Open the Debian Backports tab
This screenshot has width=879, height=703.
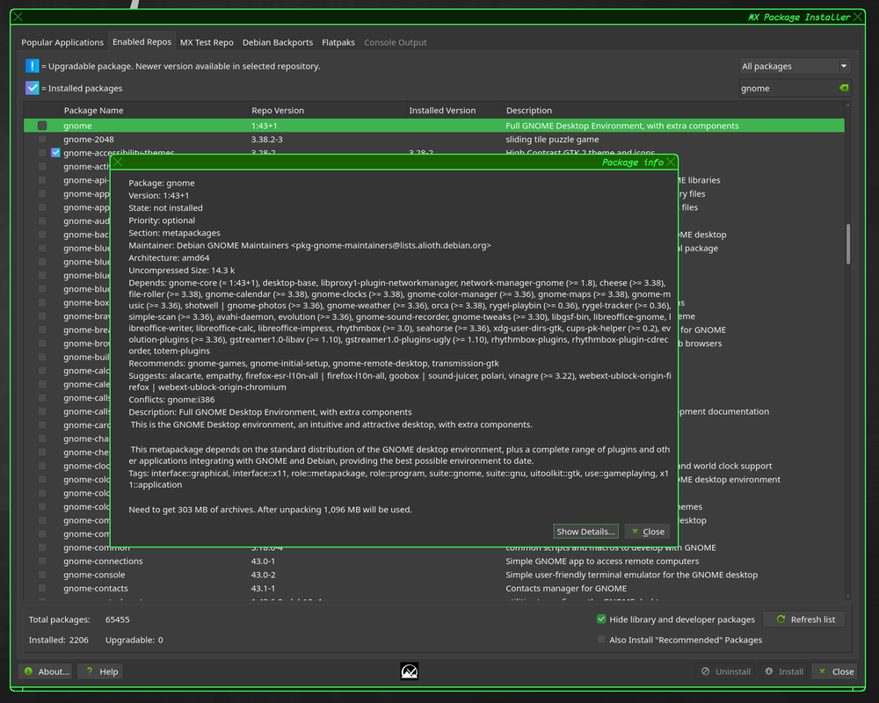278,42
